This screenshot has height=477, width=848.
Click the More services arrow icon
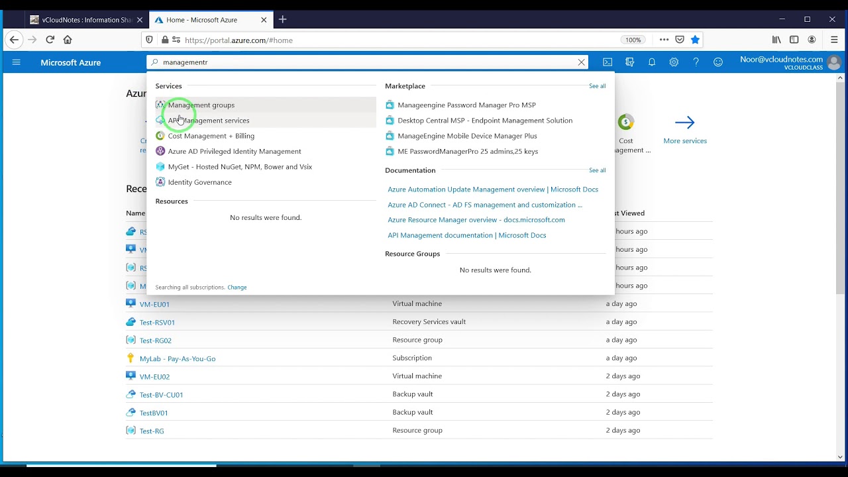(685, 123)
